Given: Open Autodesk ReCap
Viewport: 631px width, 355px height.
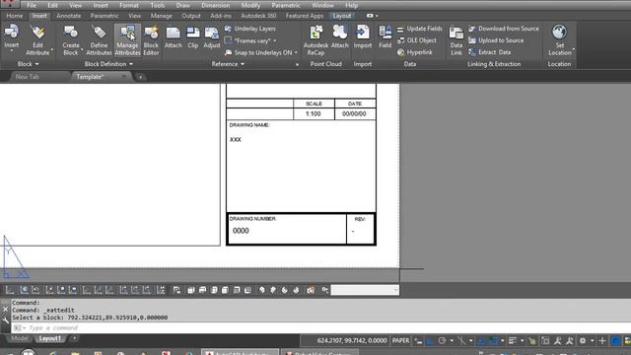Looking at the screenshot, I should [x=315, y=39].
